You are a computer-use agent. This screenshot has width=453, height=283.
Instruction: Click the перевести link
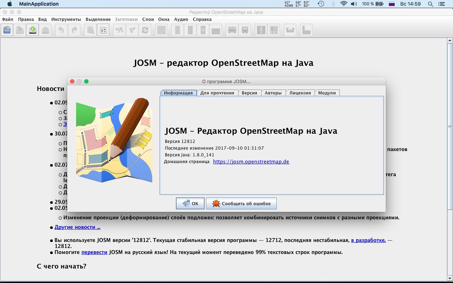[x=94, y=252]
